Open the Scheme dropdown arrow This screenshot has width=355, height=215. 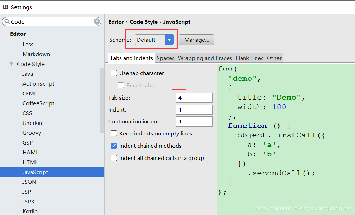169,40
